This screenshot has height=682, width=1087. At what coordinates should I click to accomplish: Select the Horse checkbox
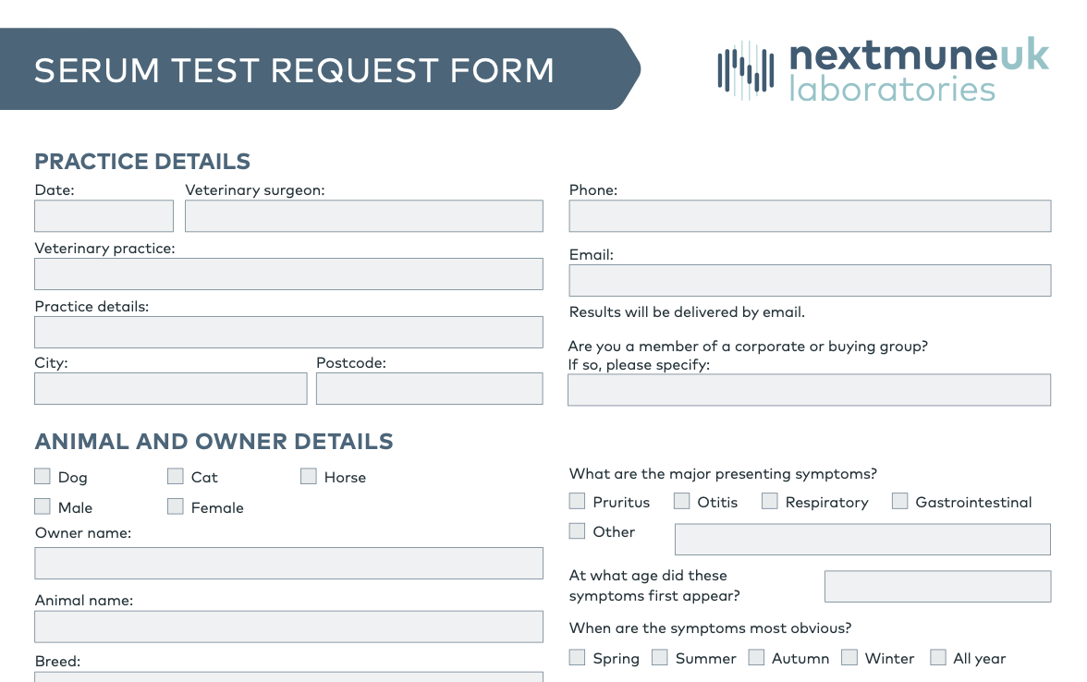tap(309, 476)
